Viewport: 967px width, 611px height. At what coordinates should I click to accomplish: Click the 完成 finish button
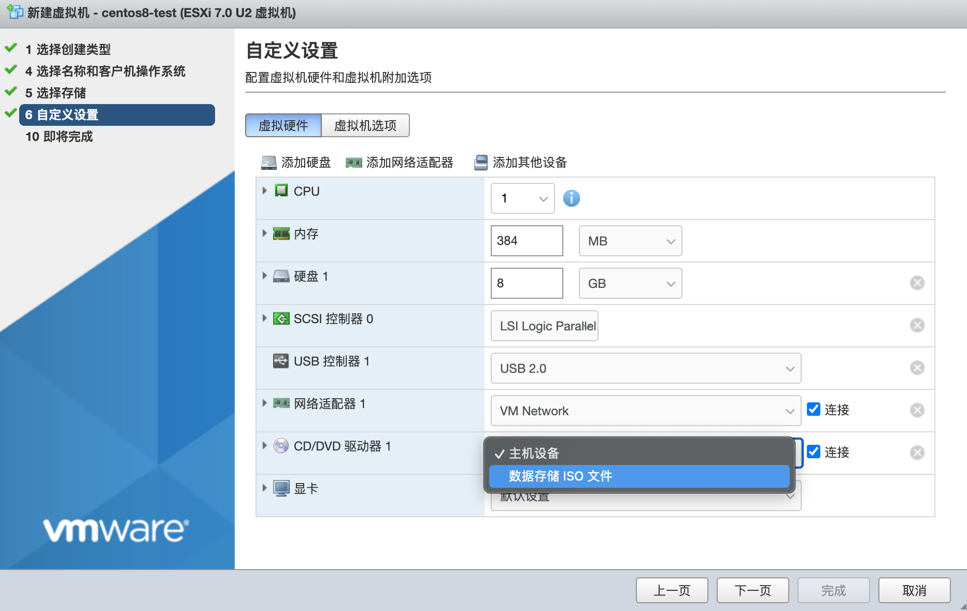(834, 590)
